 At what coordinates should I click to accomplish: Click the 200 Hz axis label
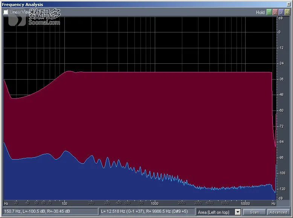click(x=91, y=203)
